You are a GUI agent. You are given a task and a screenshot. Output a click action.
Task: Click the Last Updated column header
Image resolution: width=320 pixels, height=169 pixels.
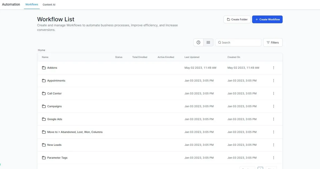point(192,57)
